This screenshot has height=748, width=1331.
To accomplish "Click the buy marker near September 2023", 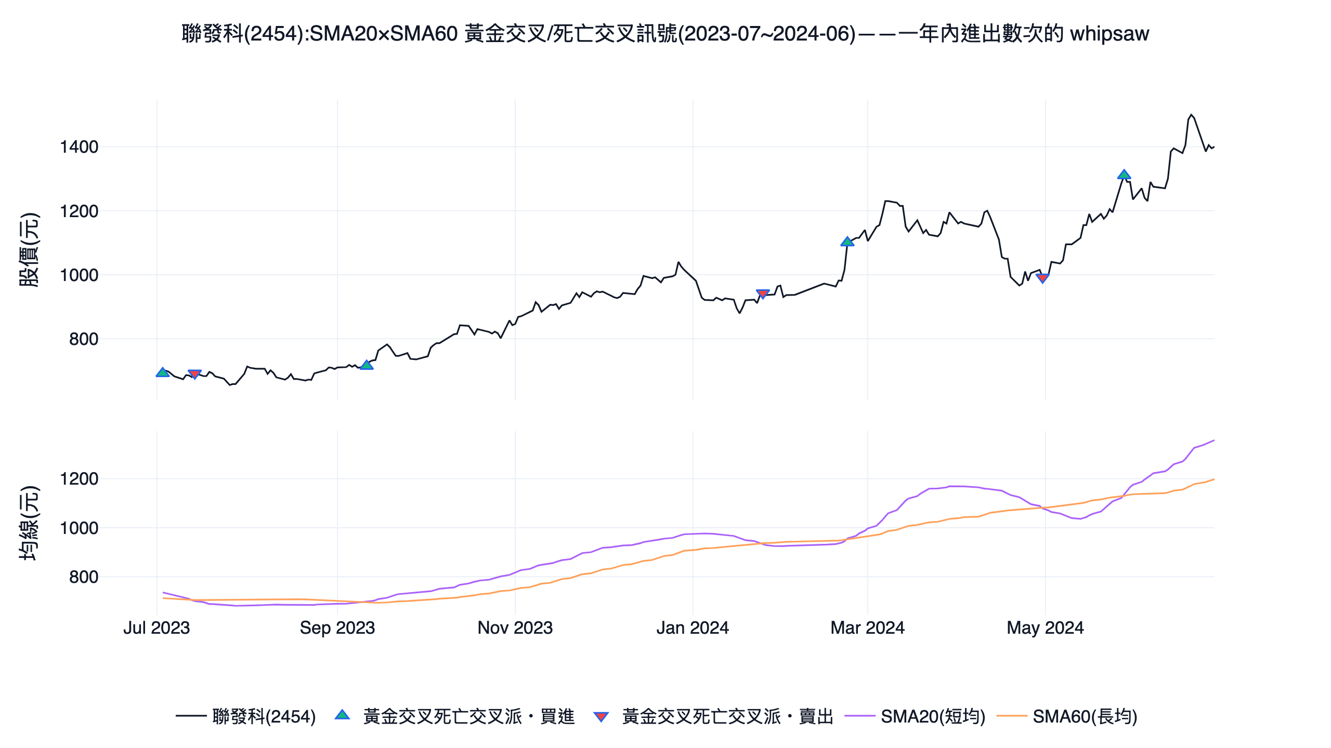I will point(367,365).
